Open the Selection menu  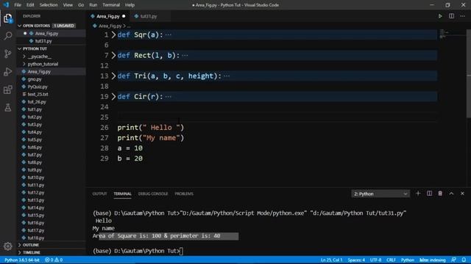tap(49, 5)
